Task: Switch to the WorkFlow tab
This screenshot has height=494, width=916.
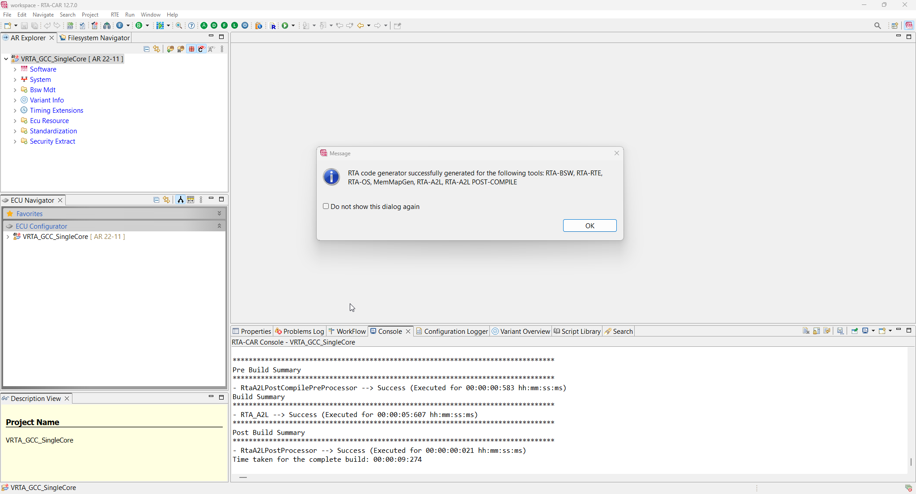Action: [x=347, y=332]
